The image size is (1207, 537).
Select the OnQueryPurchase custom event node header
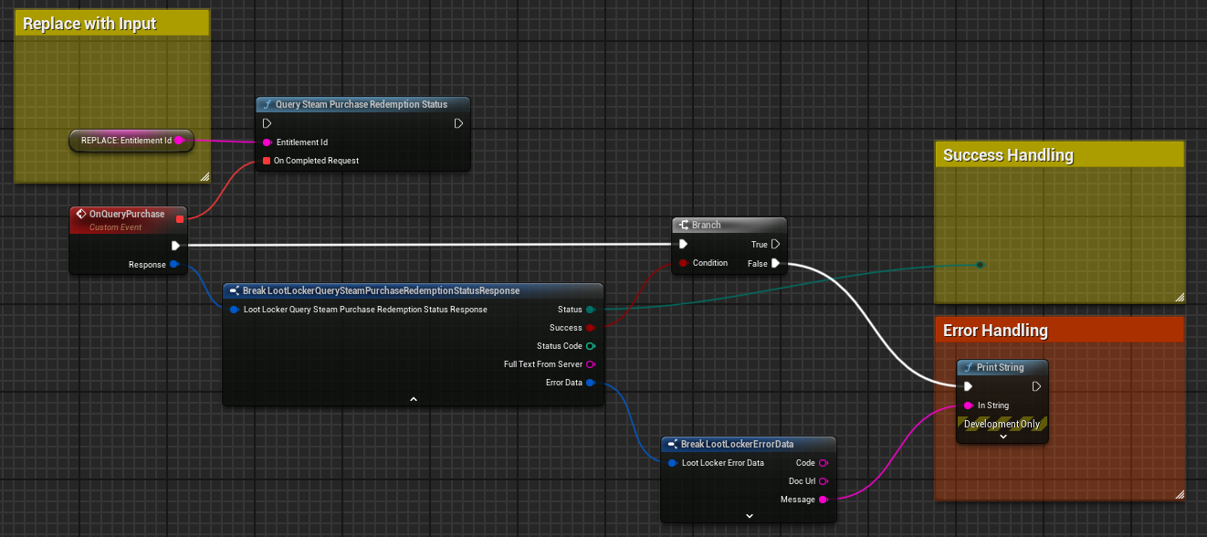(127, 215)
